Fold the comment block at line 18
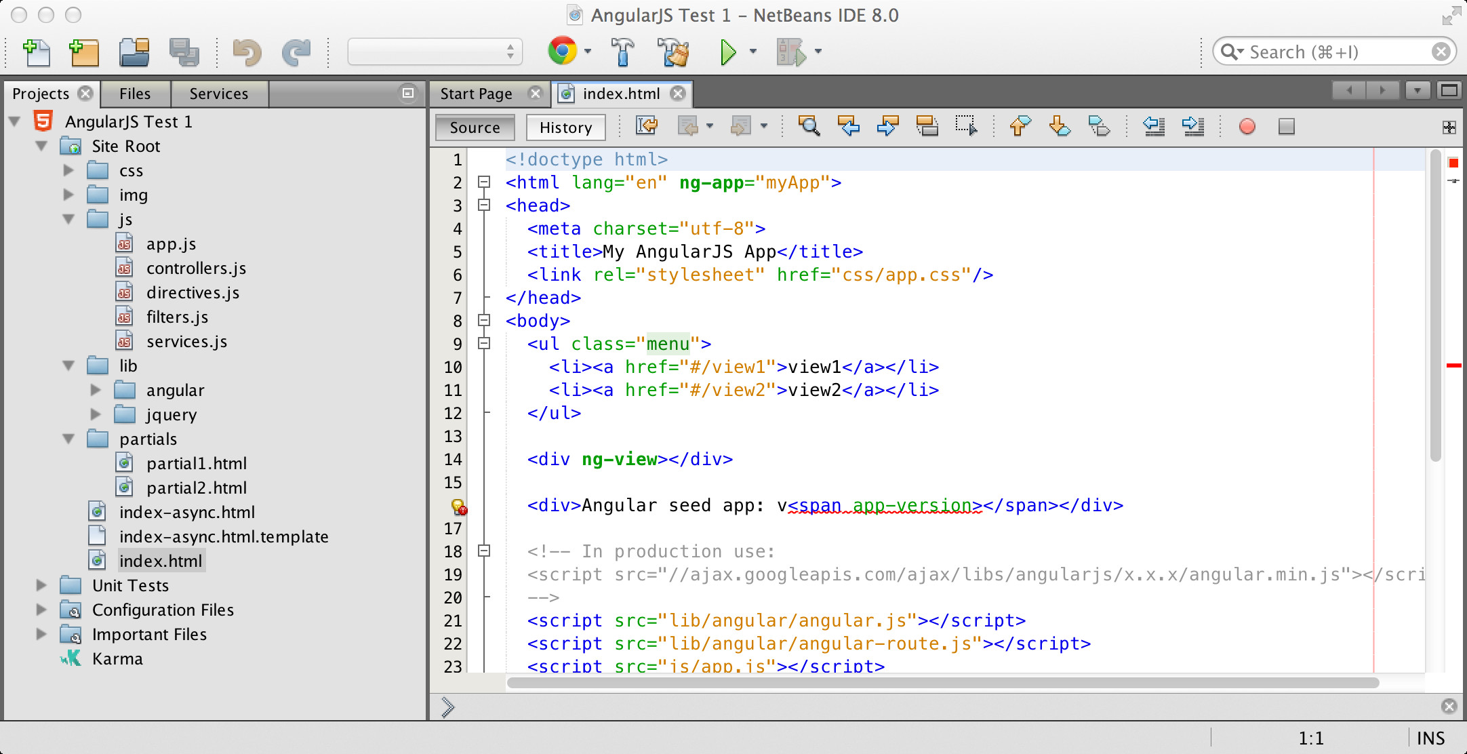 [x=484, y=551]
